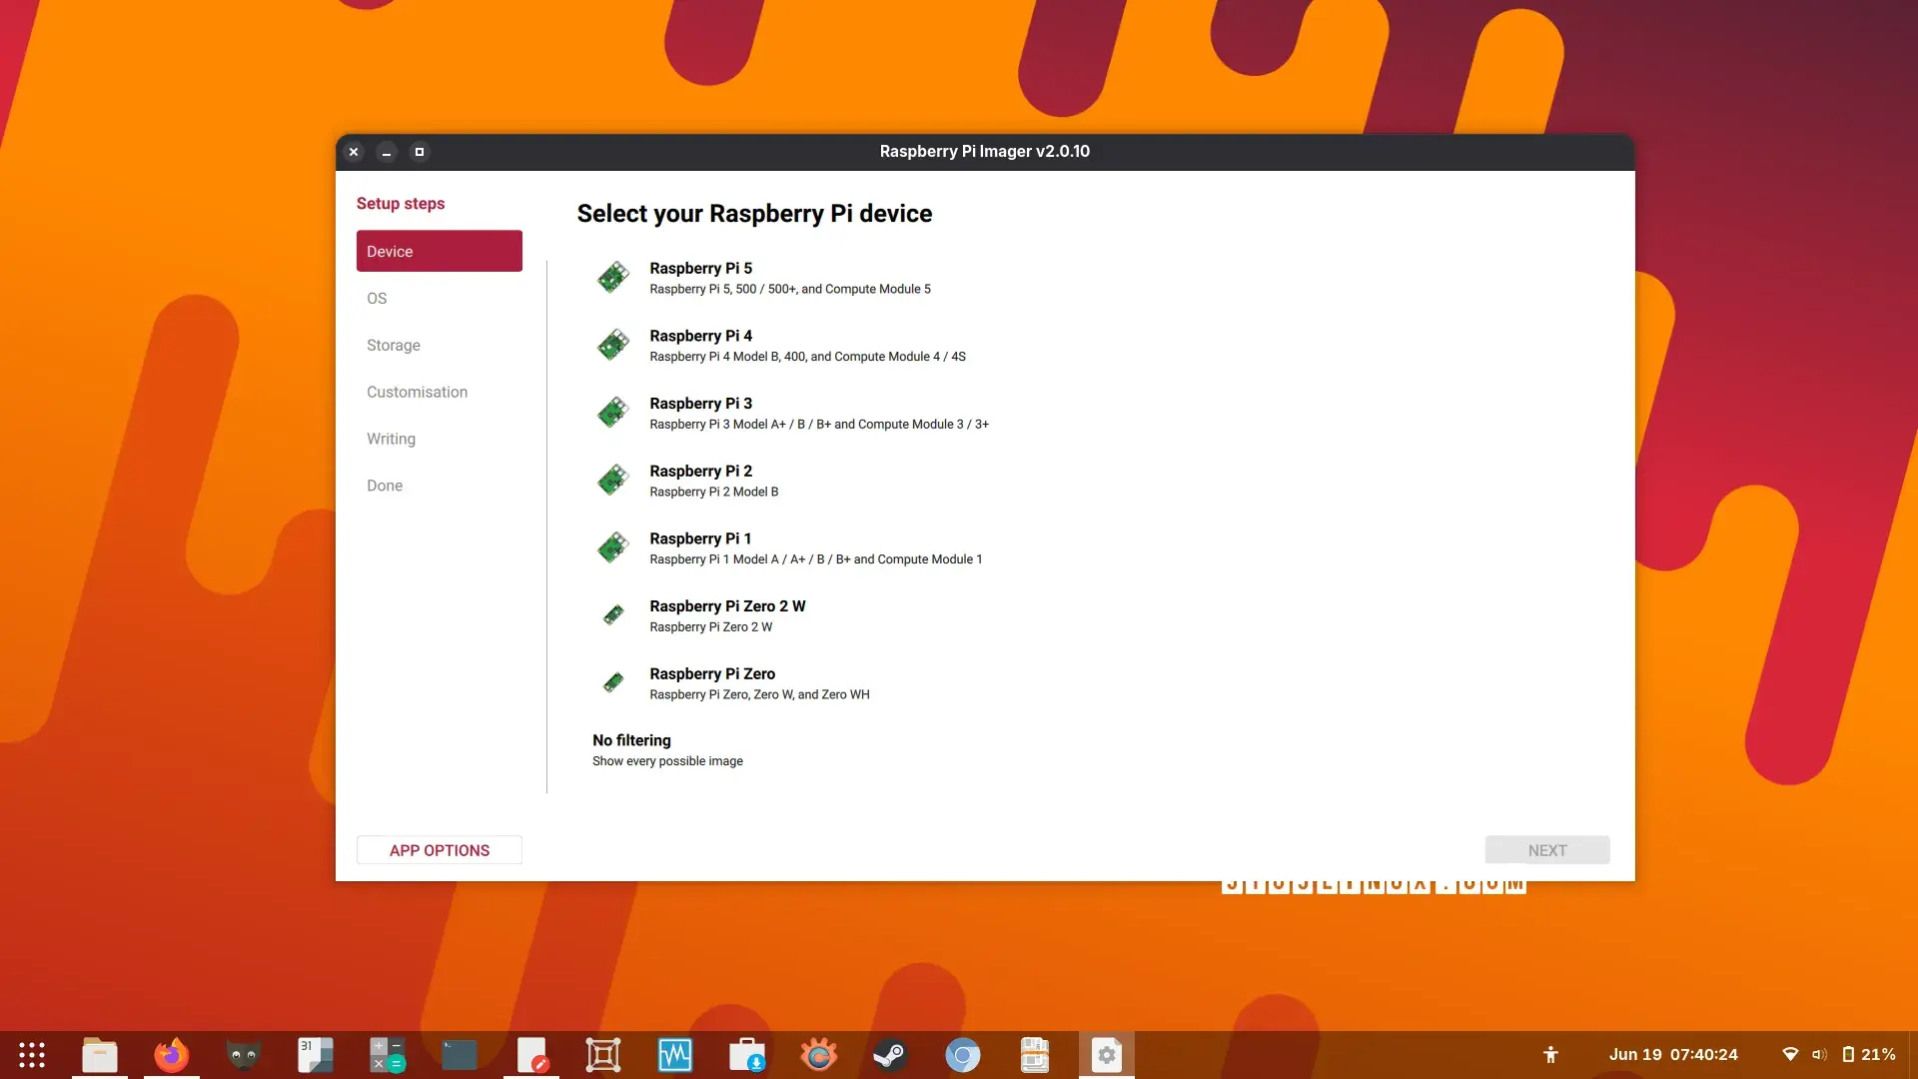This screenshot has width=1918, height=1079.
Task: Select the Raspberry Pi 2 board icon
Action: (613, 481)
